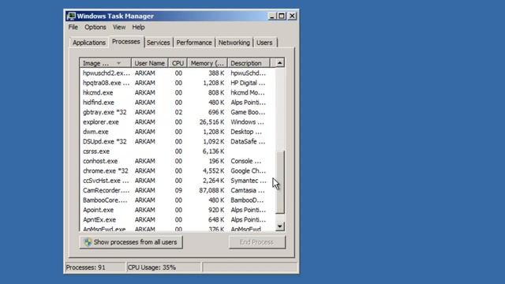The width and height of the screenshot is (505, 284).
Task: Click the scrollbar down arrow
Action: [279, 226]
